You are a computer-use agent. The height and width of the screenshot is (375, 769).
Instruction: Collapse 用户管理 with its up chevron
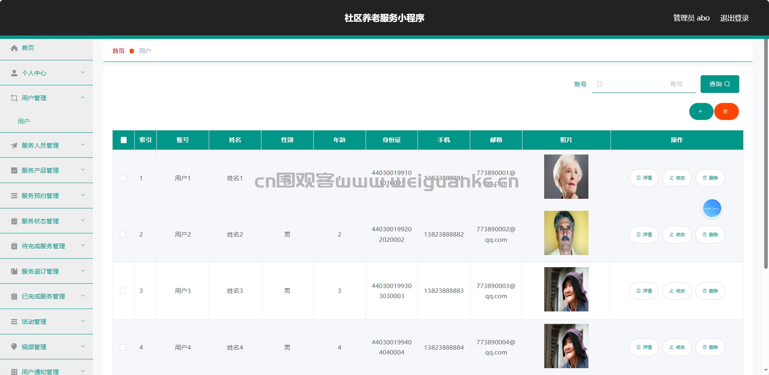pyautogui.click(x=83, y=97)
